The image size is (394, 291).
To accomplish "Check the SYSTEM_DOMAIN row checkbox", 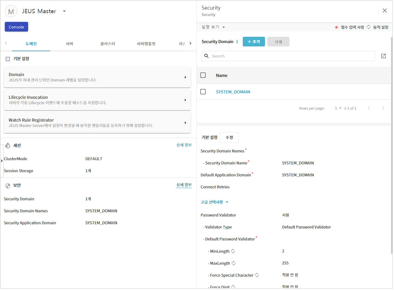I will tap(203, 92).
